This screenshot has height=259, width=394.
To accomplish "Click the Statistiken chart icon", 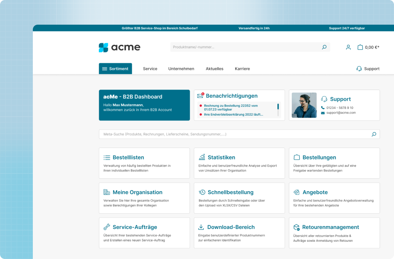I will [x=202, y=157].
